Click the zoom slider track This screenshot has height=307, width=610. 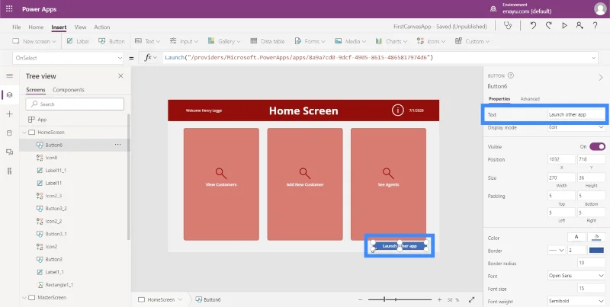click(400, 299)
